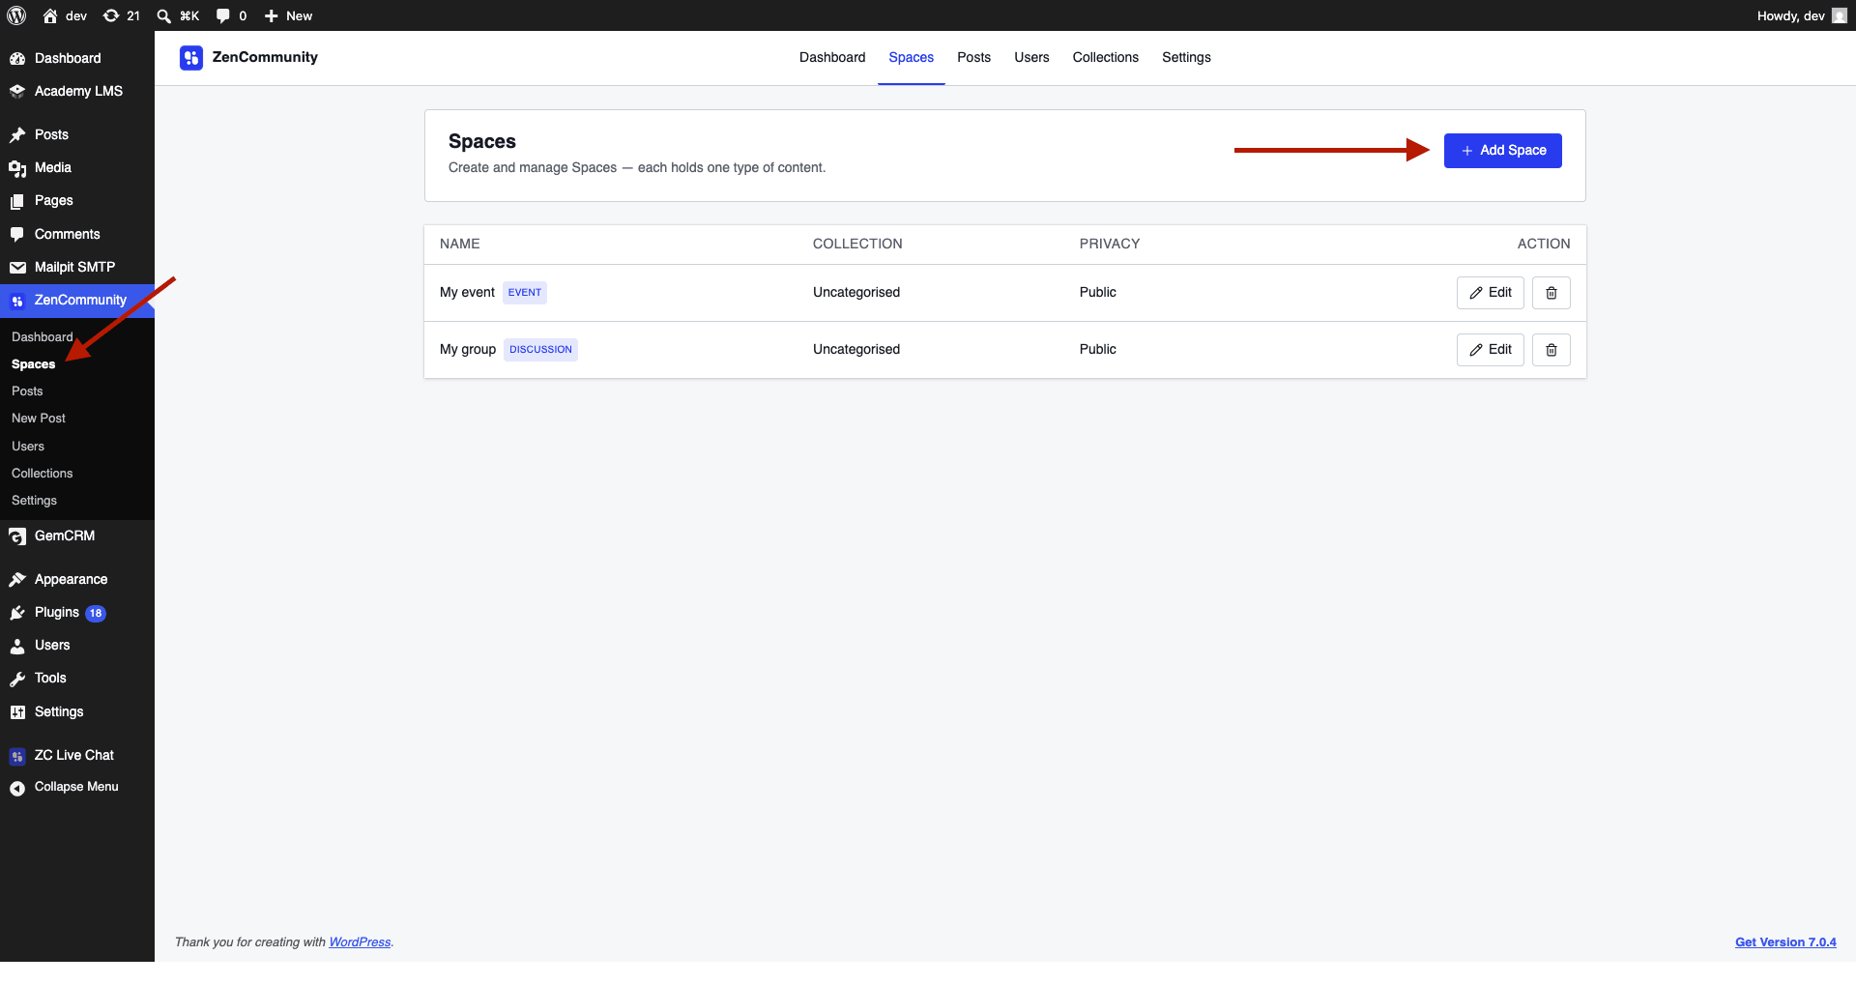Image resolution: width=1856 pixels, height=984 pixels.
Task: Click the New plus in admin bar
Action: pos(272,15)
